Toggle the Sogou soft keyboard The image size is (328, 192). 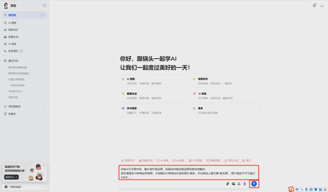point(311,189)
